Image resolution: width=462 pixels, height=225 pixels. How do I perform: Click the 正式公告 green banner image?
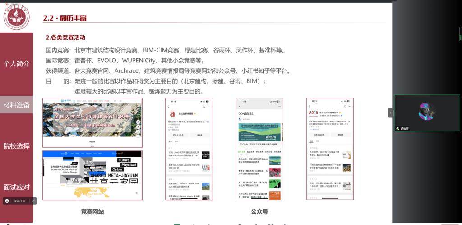(259, 133)
